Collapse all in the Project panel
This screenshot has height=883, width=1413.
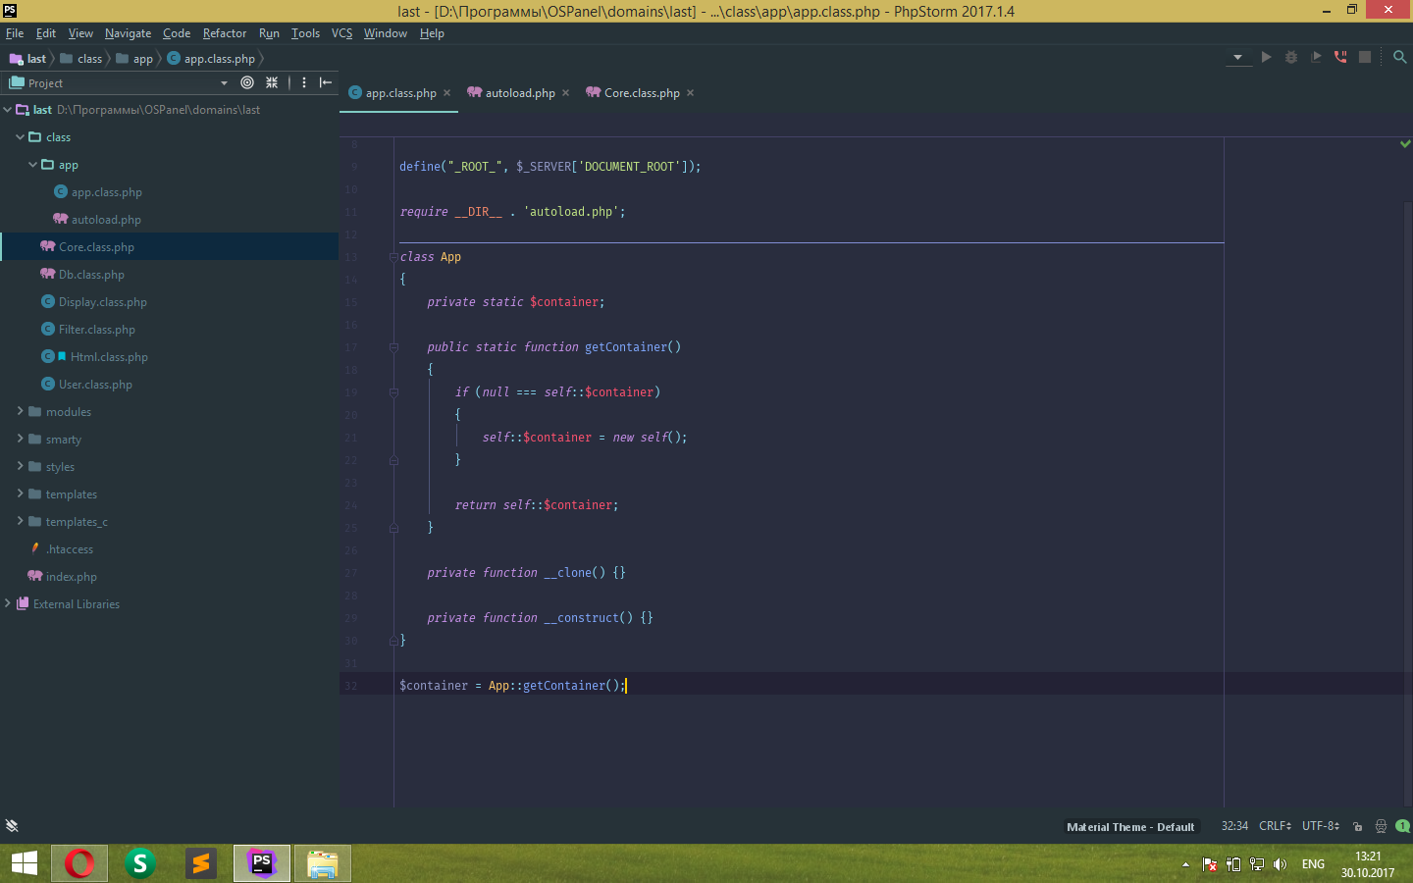click(272, 82)
